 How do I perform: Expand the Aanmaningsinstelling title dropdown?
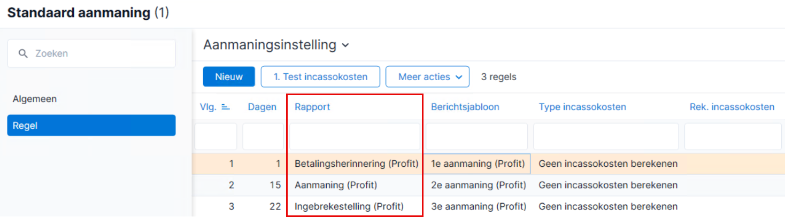pyautogui.click(x=345, y=45)
